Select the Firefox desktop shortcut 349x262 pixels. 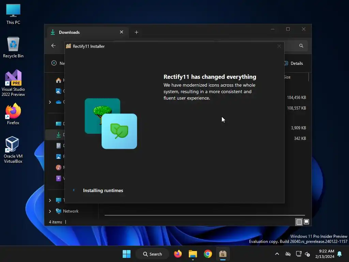[13, 114]
